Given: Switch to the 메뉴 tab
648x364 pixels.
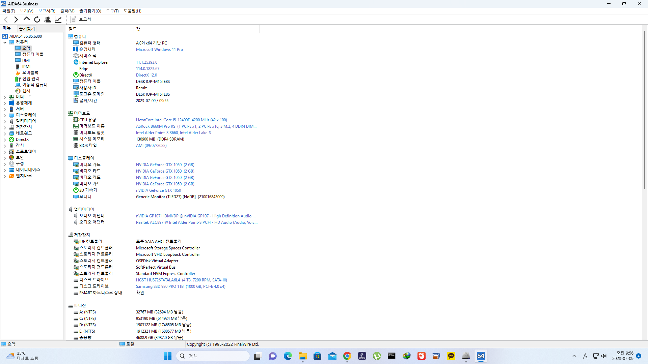Looking at the screenshot, I should coord(7,28).
